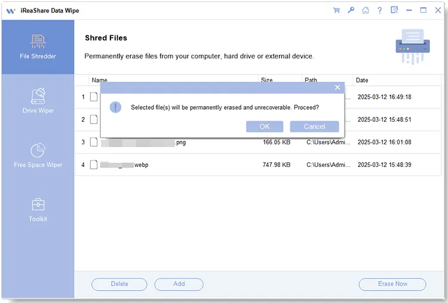Select the File Shredder sidebar tab
The image size is (448, 303).
pyautogui.click(x=38, y=47)
